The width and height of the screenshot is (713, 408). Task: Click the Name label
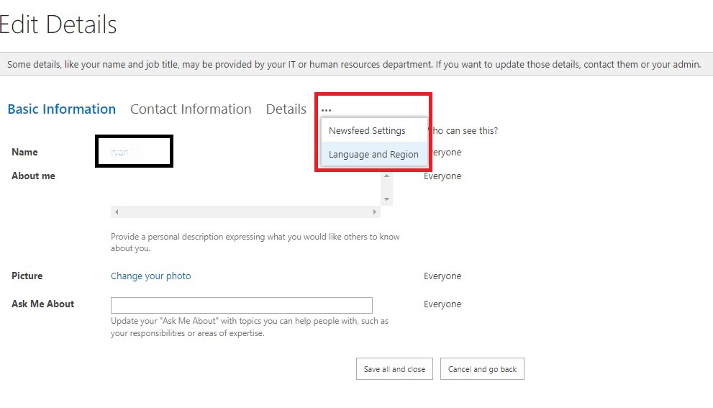[24, 152]
